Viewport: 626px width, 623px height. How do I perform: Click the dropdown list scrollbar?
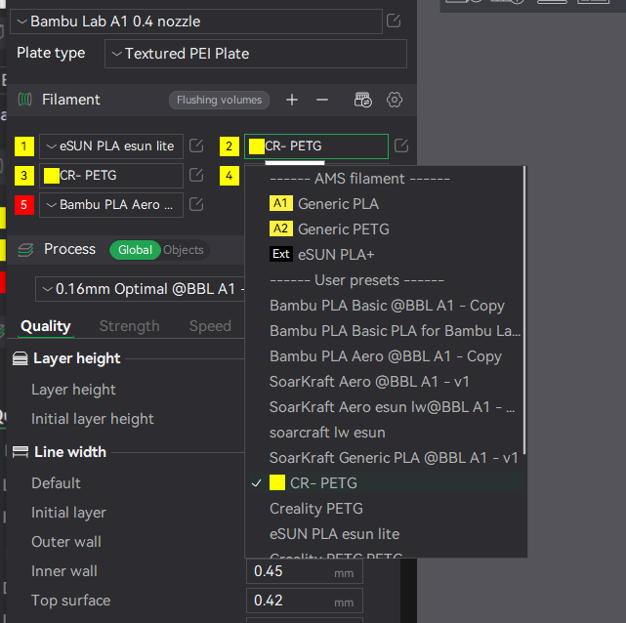pyautogui.click(x=524, y=311)
